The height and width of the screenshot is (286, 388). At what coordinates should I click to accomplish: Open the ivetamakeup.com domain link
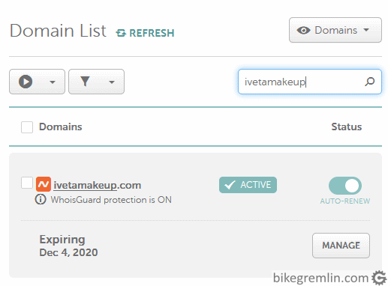point(98,185)
